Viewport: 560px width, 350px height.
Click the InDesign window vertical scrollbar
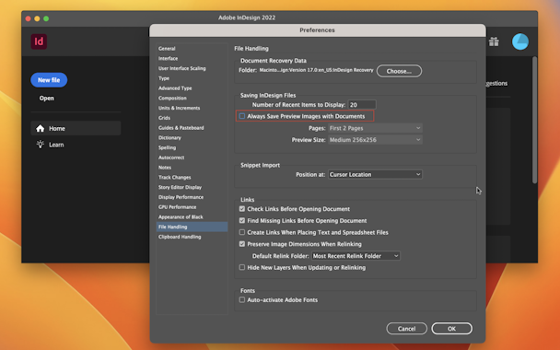click(x=534, y=120)
